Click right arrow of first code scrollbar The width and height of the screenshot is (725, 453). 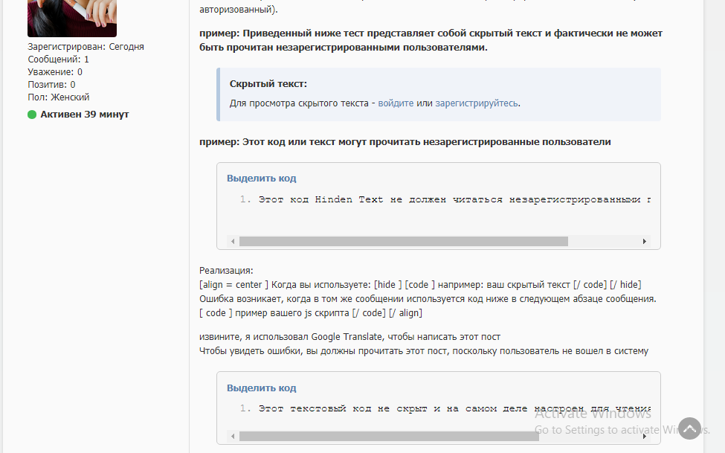645,241
